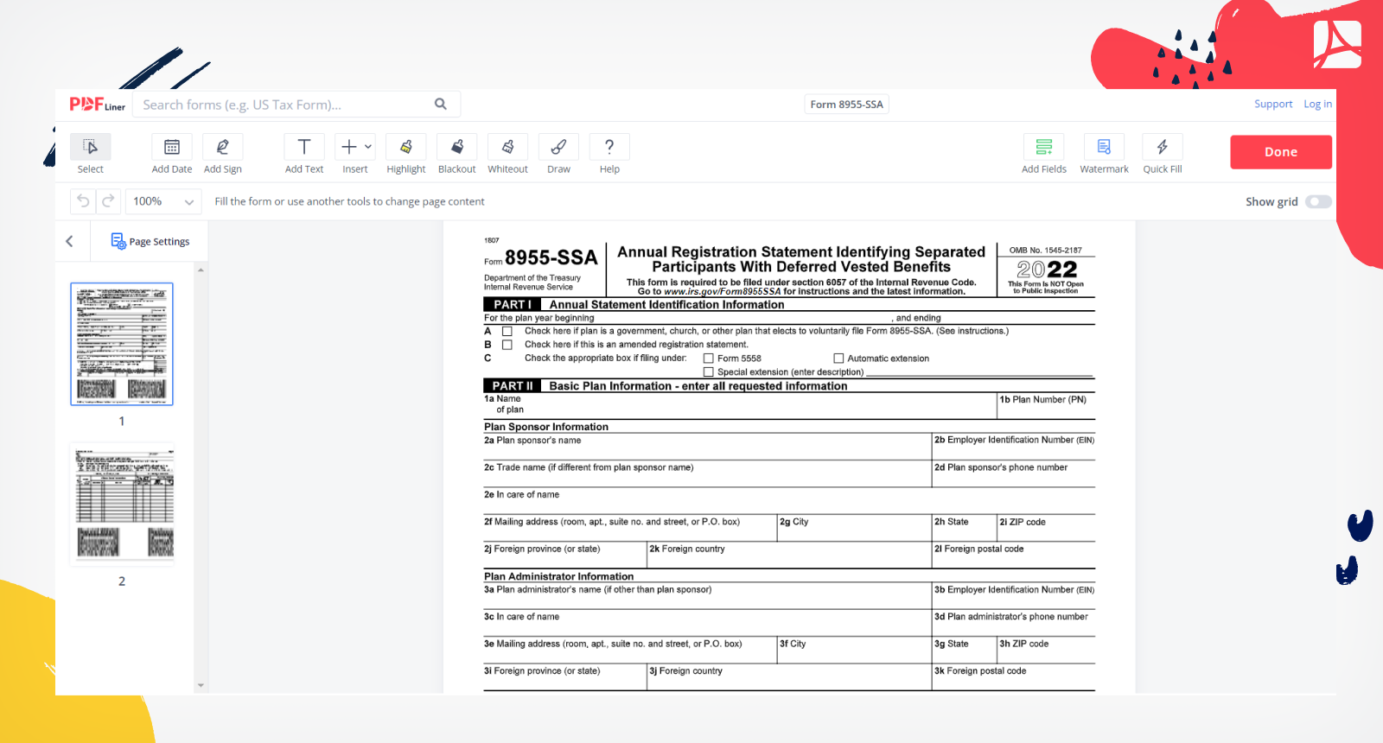Image resolution: width=1383 pixels, height=743 pixels.
Task: Check the Automatic extension box
Action: click(x=838, y=359)
